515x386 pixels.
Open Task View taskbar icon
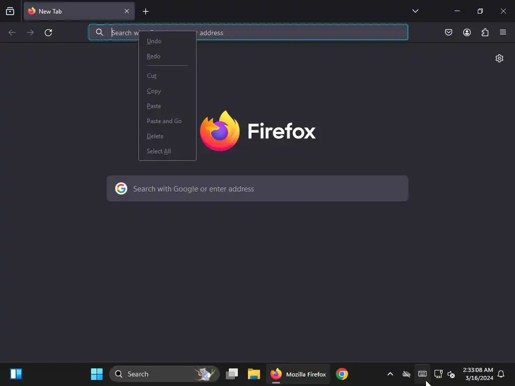tap(232, 374)
